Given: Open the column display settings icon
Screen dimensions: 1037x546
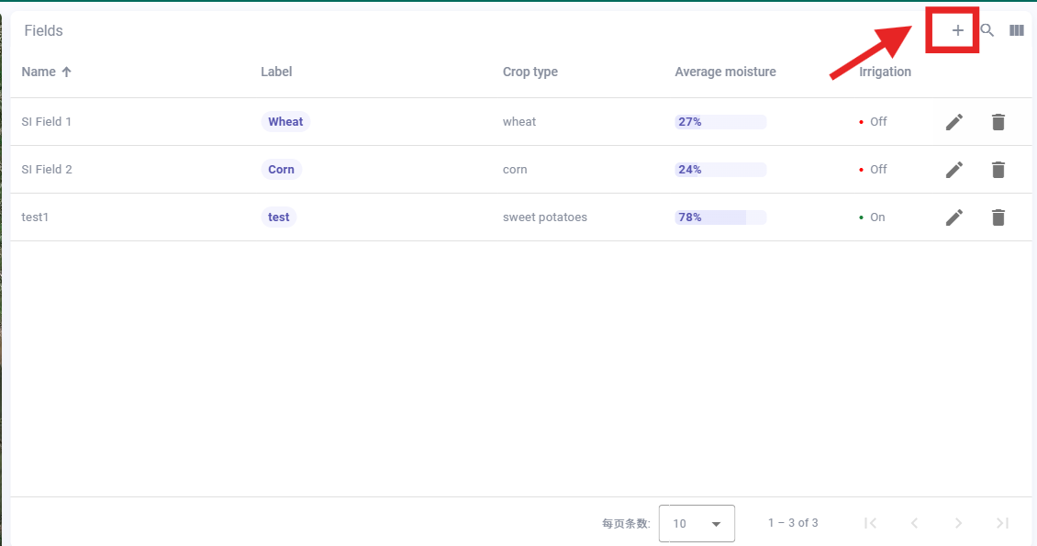Looking at the screenshot, I should point(1017,30).
